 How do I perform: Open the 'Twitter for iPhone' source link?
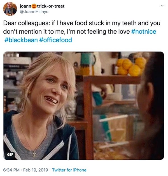pos(69,170)
